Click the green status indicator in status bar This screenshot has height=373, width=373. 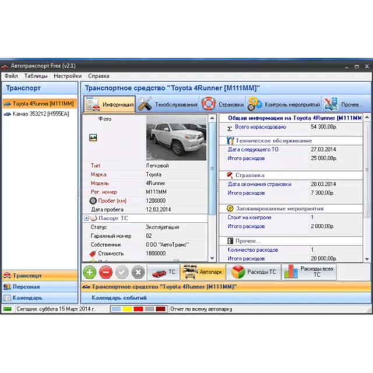[x=8, y=309]
